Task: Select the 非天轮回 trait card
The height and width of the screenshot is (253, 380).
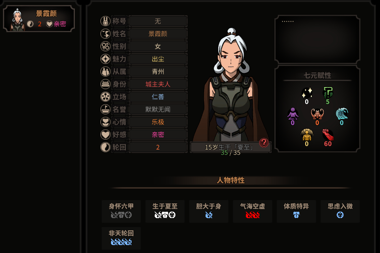Action: (x=121, y=238)
